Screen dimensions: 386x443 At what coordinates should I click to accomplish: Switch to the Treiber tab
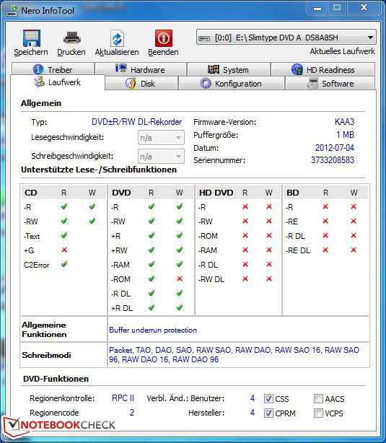[53, 69]
